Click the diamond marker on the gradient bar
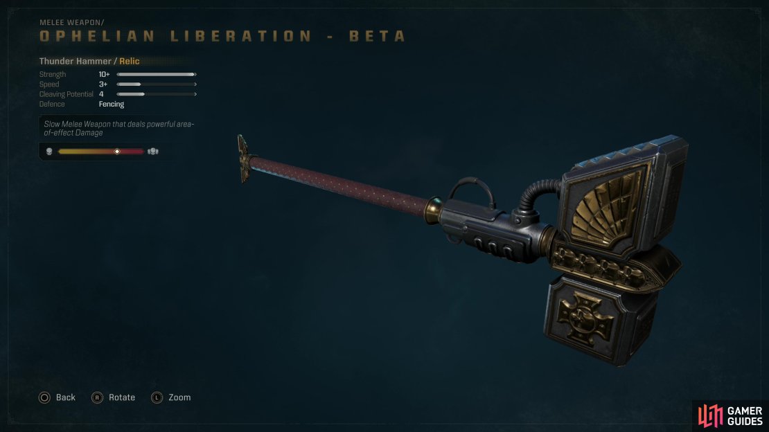The image size is (769, 432). (x=116, y=152)
